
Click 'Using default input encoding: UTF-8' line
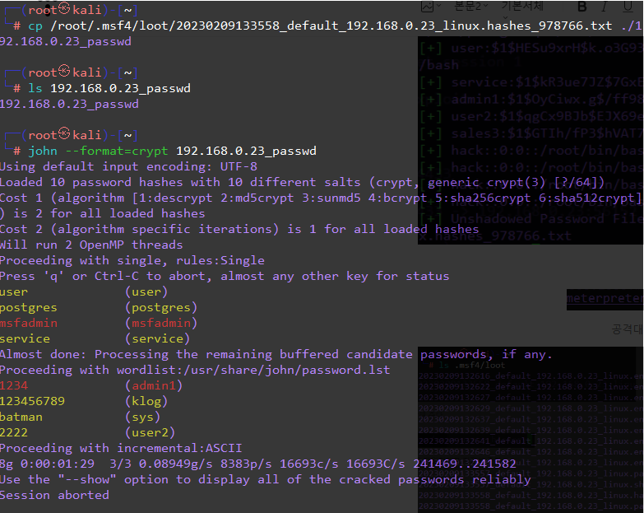[128, 167]
